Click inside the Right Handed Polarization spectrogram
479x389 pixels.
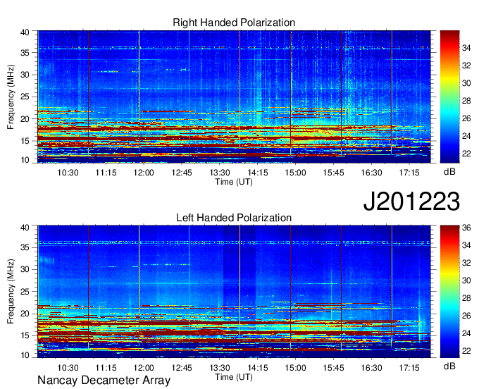tap(234, 97)
